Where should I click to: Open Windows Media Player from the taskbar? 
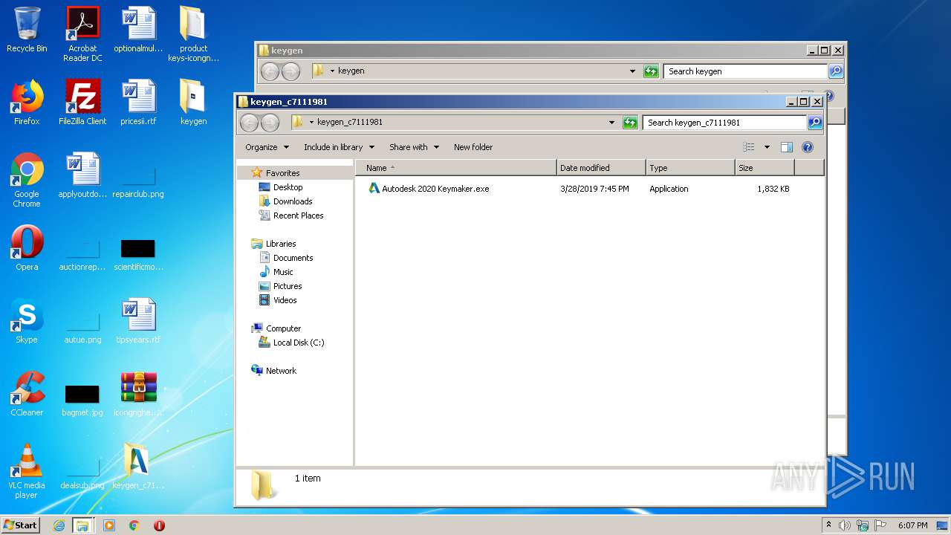[109, 525]
